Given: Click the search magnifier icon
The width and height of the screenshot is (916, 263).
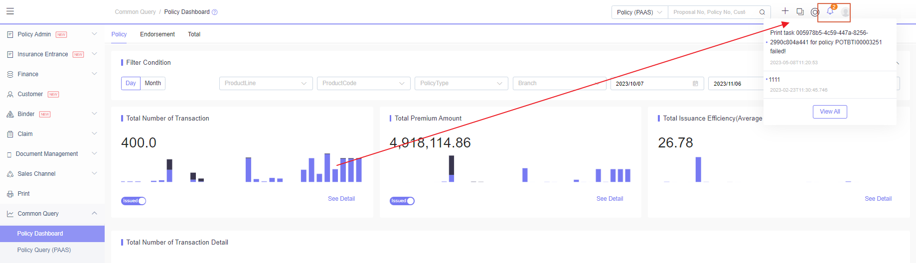Looking at the screenshot, I should click(x=762, y=12).
